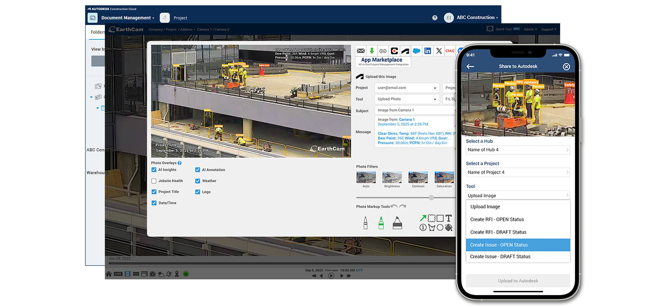Go back on phone Share to Autodesk
The image size is (658, 307).
click(x=470, y=67)
